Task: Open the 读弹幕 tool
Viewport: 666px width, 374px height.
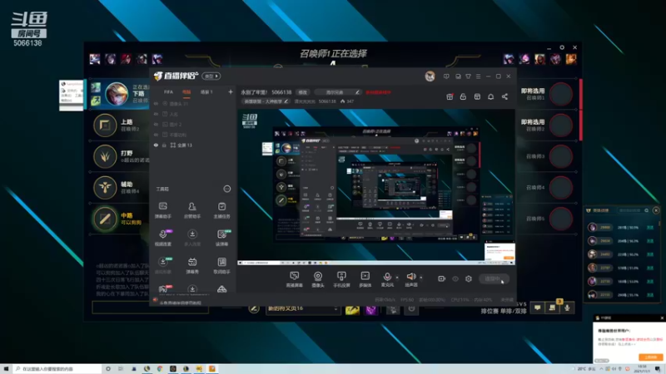Action: pyautogui.click(x=221, y=238)
